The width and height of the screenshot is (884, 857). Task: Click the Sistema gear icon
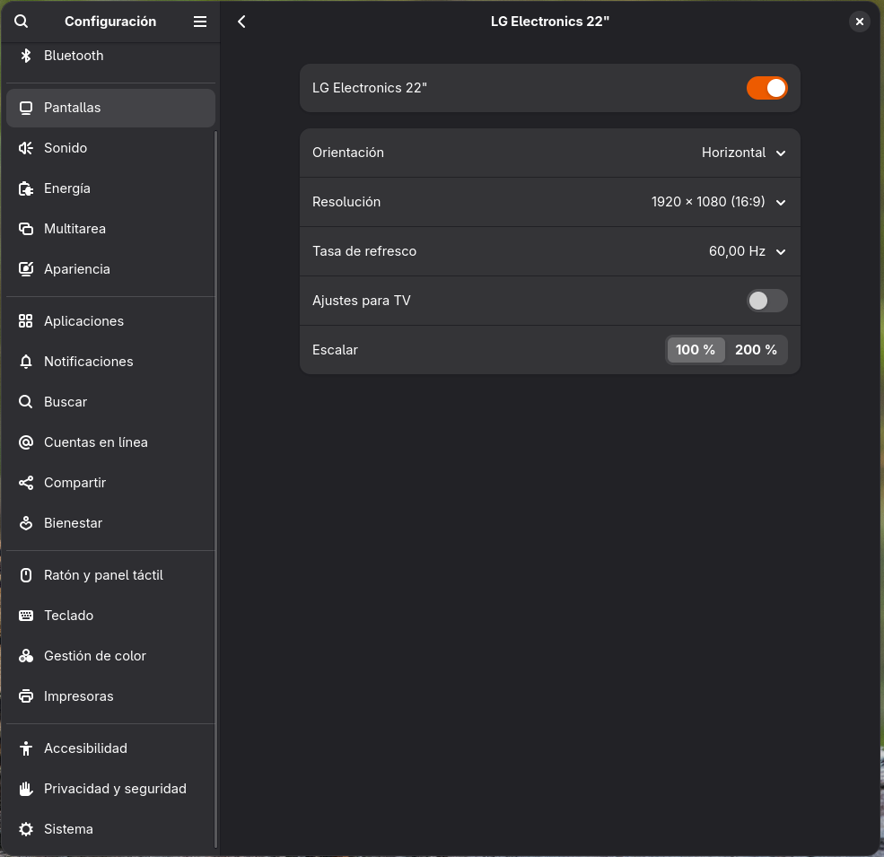point(26,829)
